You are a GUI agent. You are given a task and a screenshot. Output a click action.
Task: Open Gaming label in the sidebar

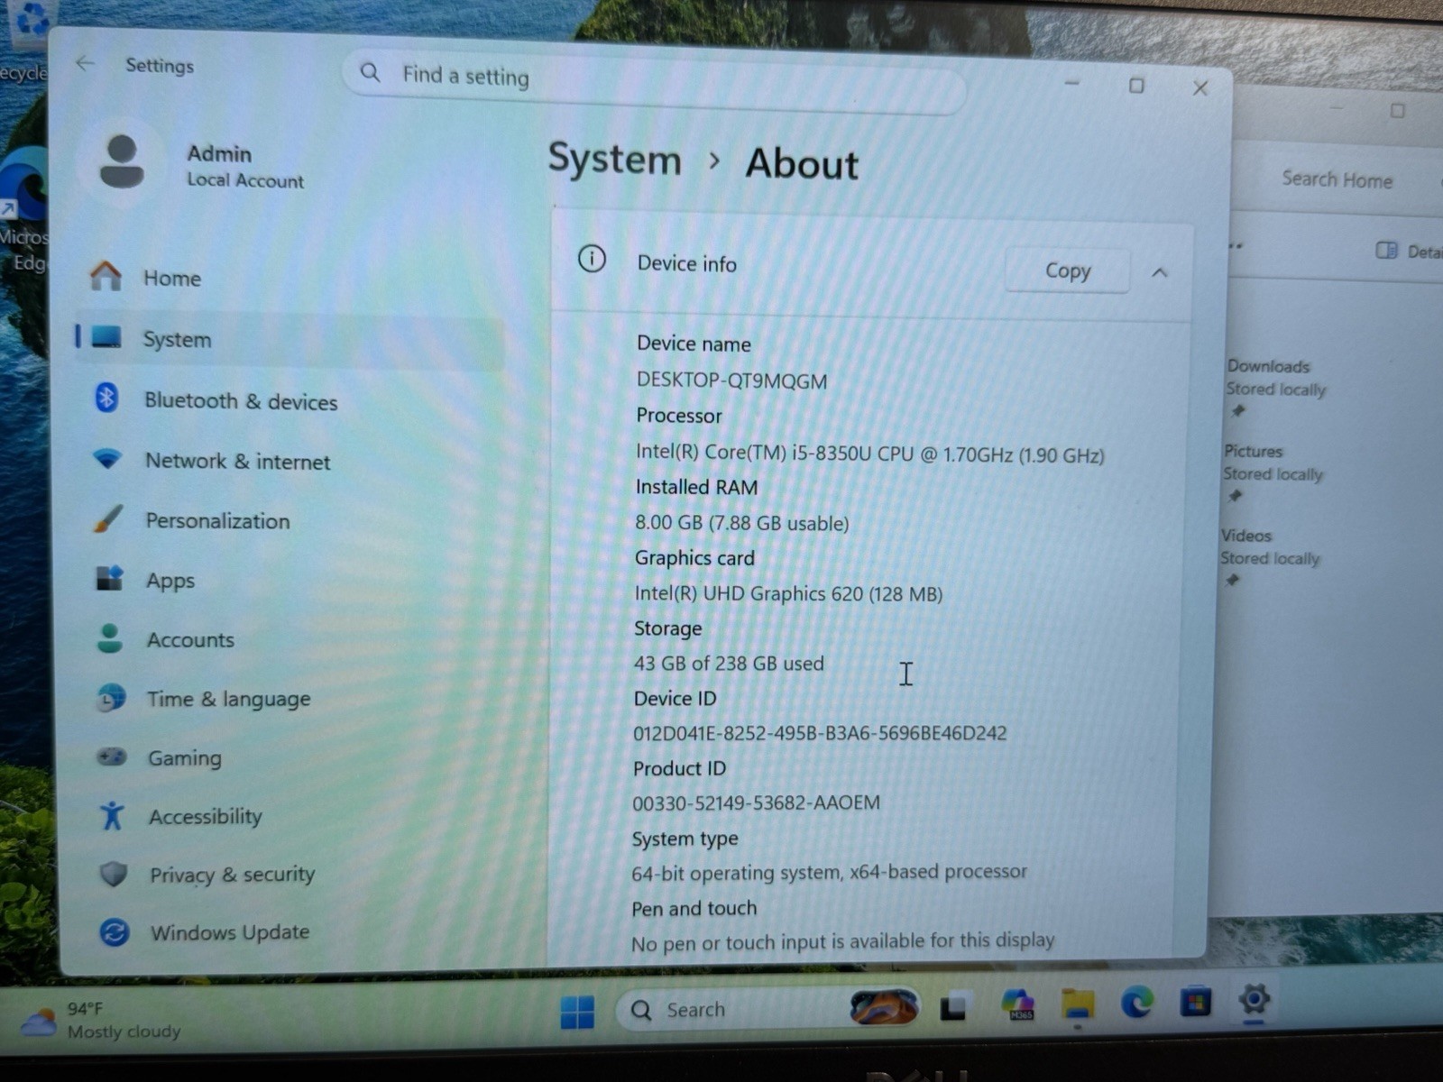[x=185, y=758]
